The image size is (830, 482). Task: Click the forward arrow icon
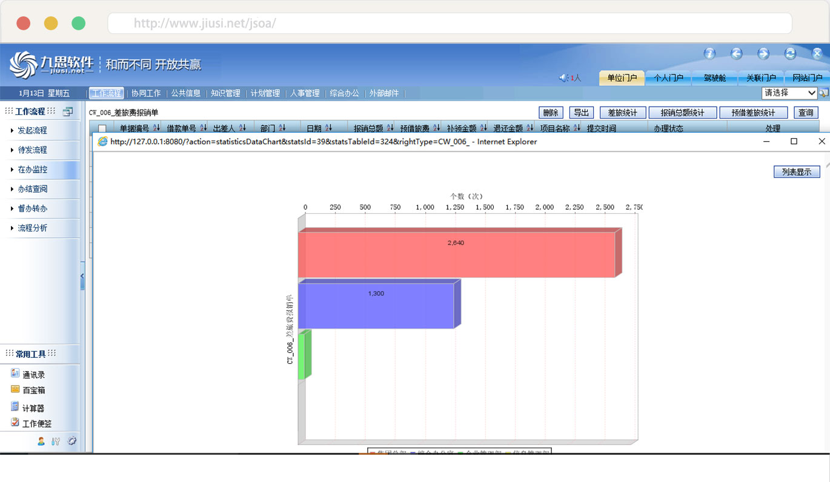pos(763,54)
